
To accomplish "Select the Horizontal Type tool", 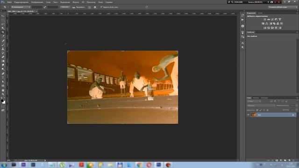I will click(x=3, y=77).
